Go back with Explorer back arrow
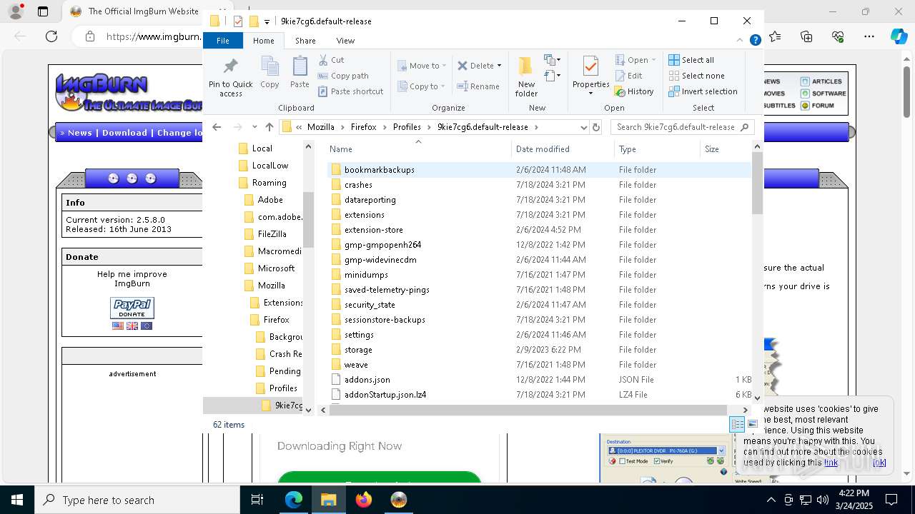 tap(217, 127)
